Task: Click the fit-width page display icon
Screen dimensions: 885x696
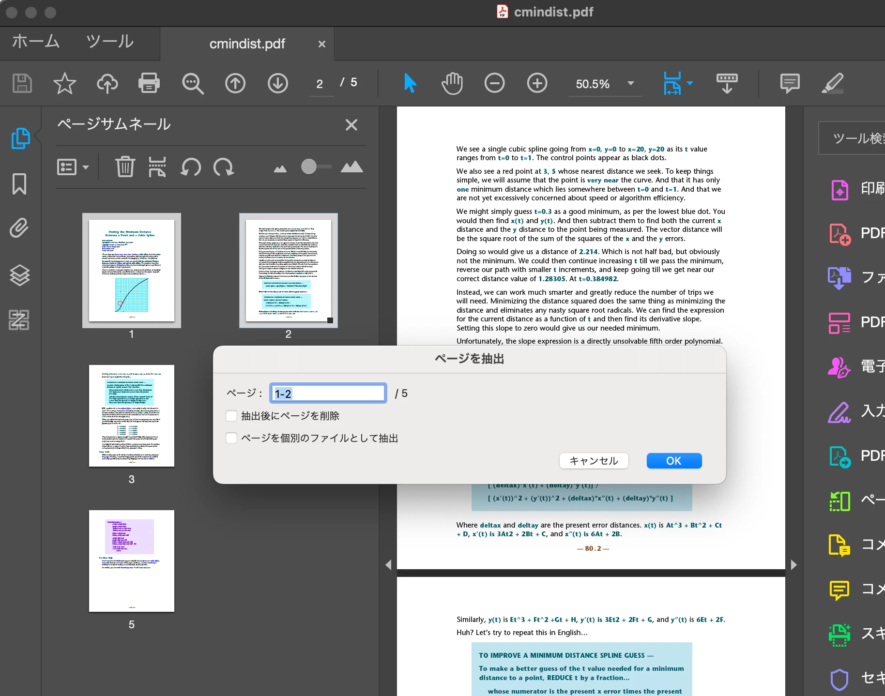Action: (x=672, y=83)
